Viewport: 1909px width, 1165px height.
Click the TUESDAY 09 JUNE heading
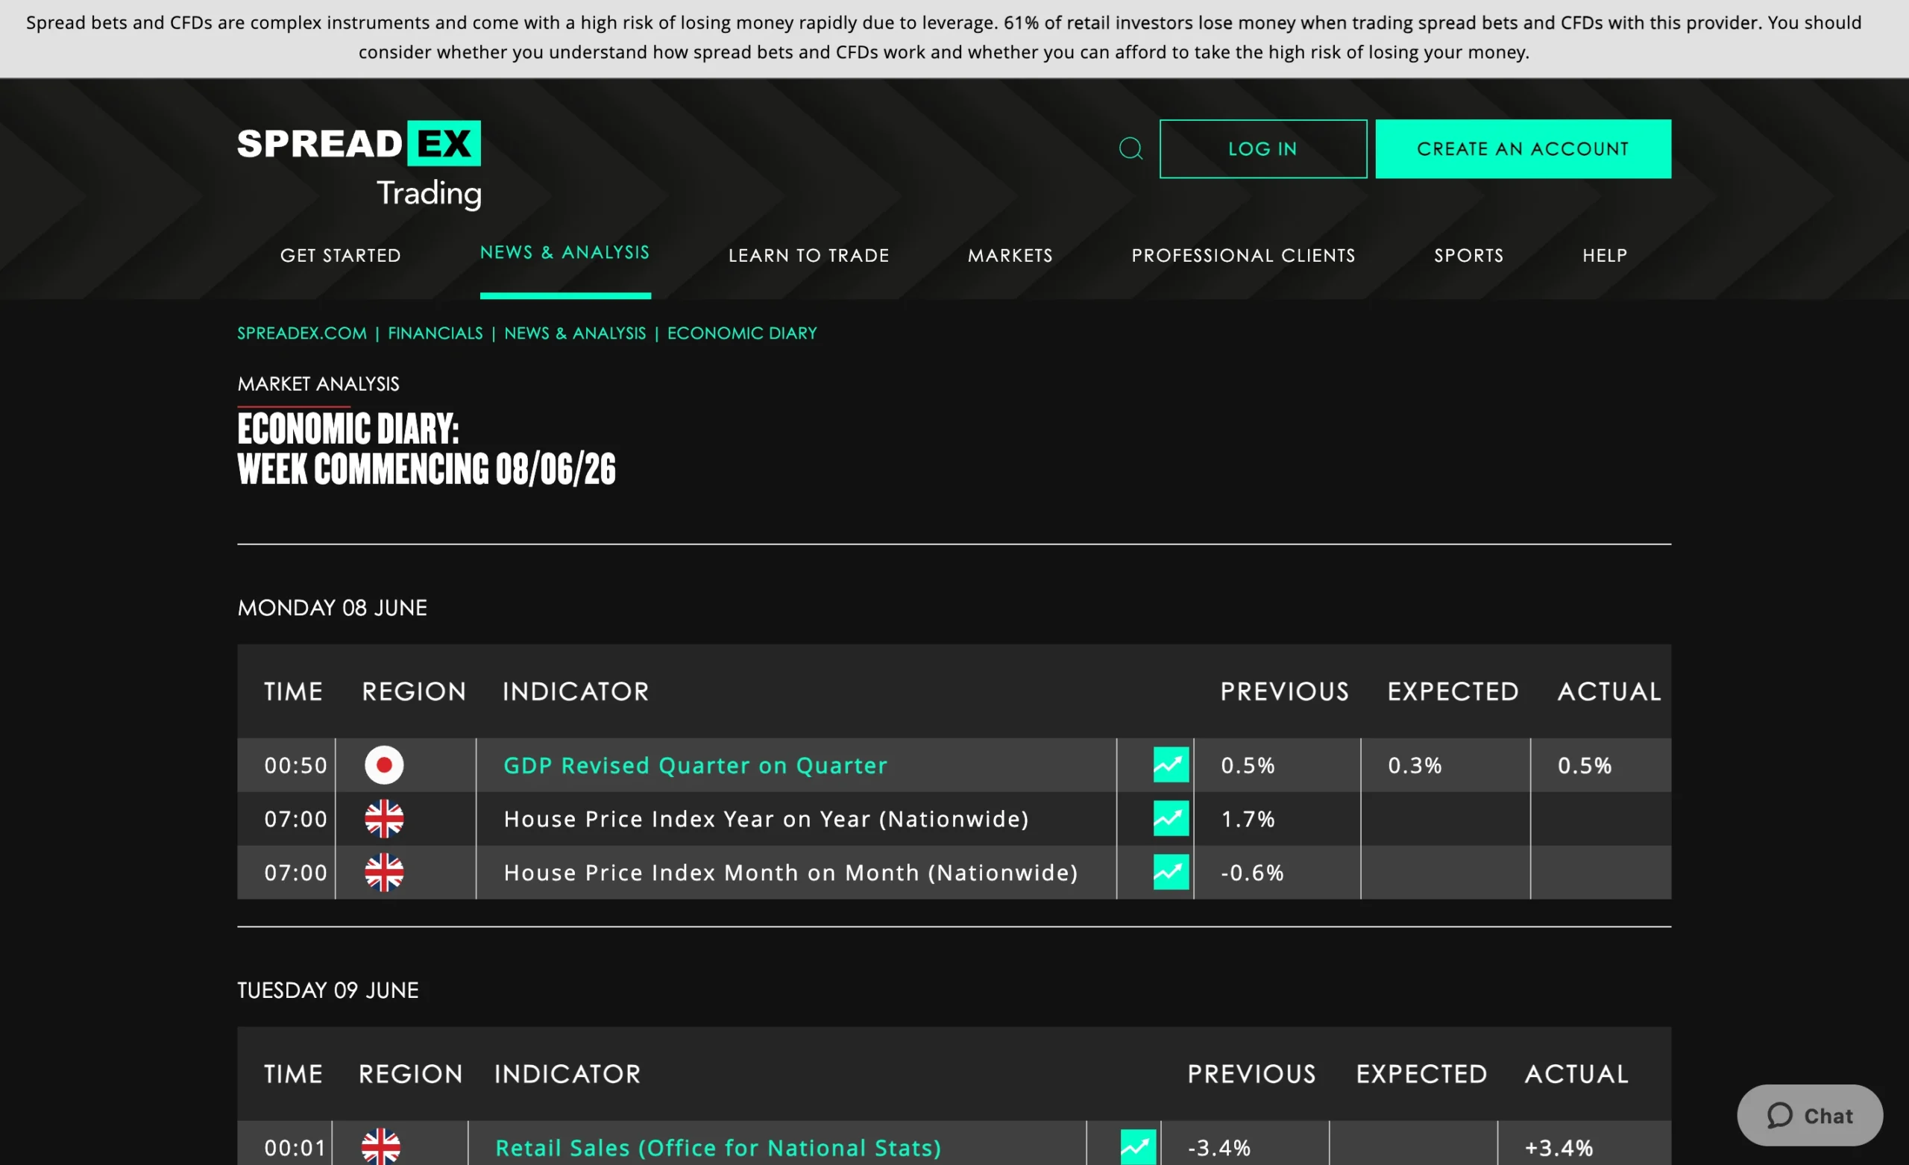(327, 990)
